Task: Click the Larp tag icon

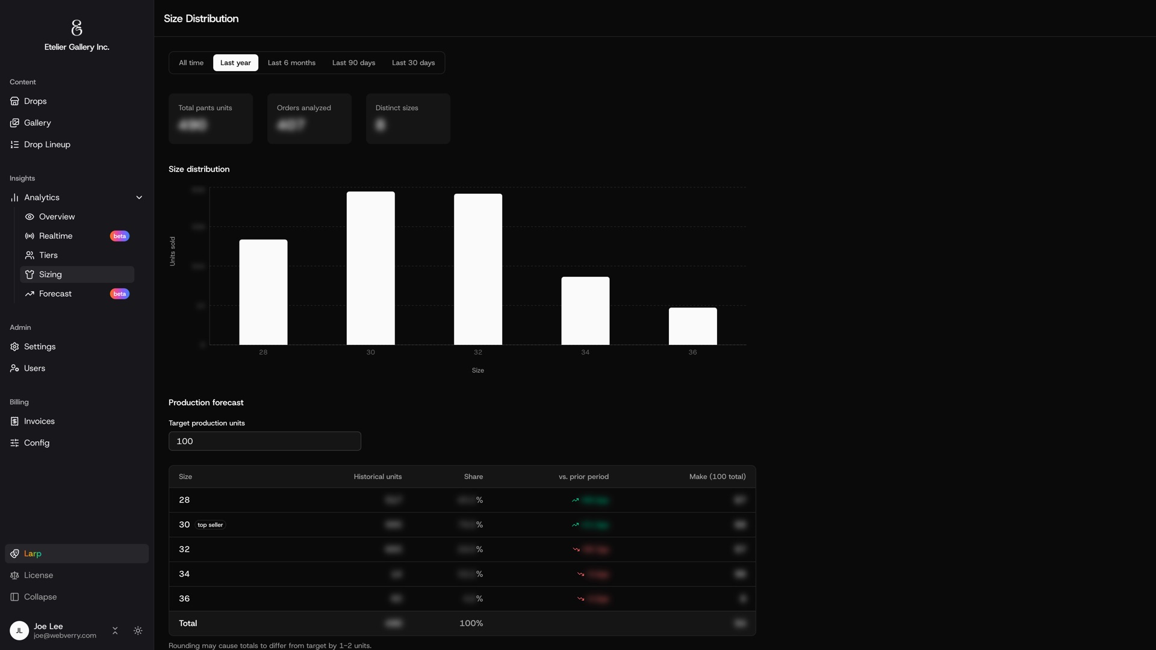Action: click(14, 554)
